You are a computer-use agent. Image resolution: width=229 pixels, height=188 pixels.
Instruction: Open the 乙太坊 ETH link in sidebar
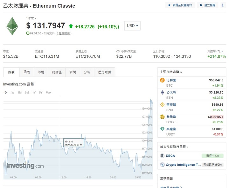click(171, 92)
